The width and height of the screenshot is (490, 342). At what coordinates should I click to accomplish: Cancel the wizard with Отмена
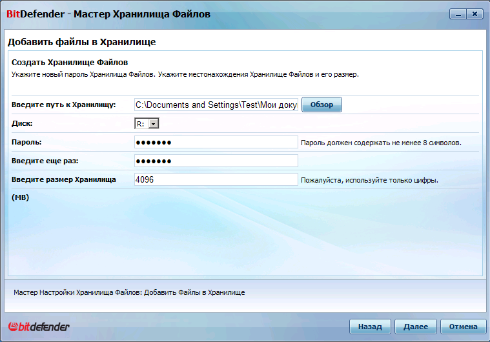[463, 327]
